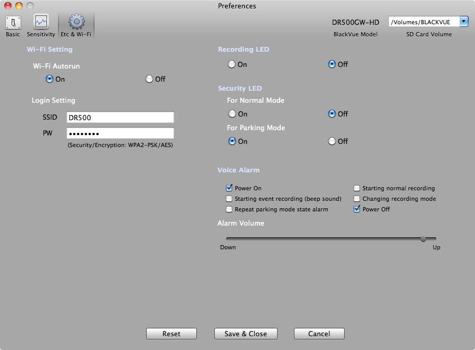475x350 pixels.
Task: Click the PW password field
Action: click(x=120, y=133)
